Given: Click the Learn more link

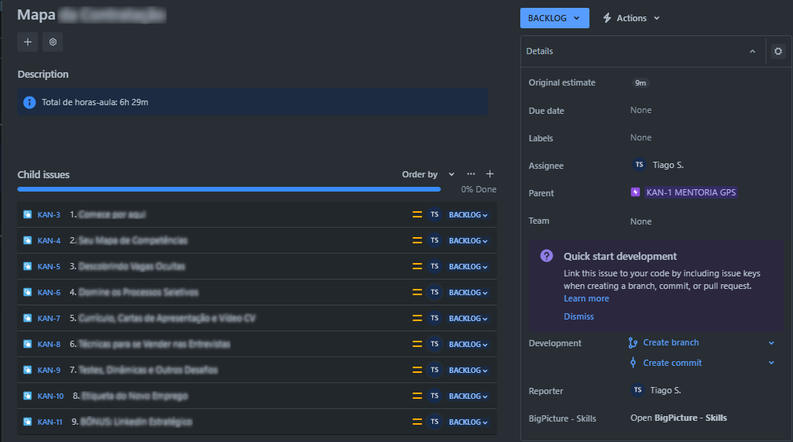Looking at the screenshot, I should pyautogui.click(x=586, y=298).
